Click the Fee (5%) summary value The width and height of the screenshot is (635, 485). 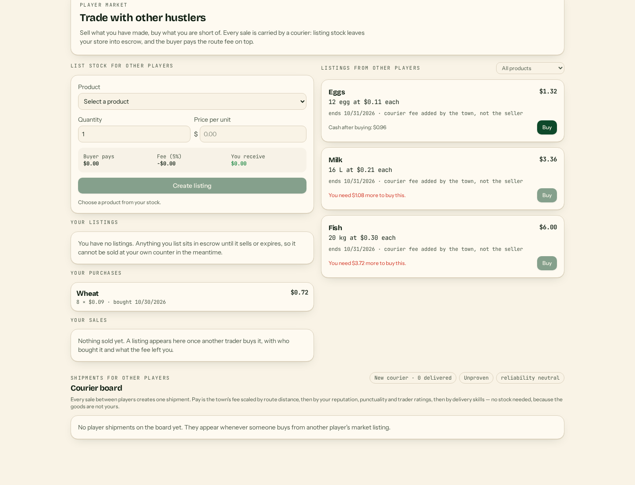[x=166, y=164]
